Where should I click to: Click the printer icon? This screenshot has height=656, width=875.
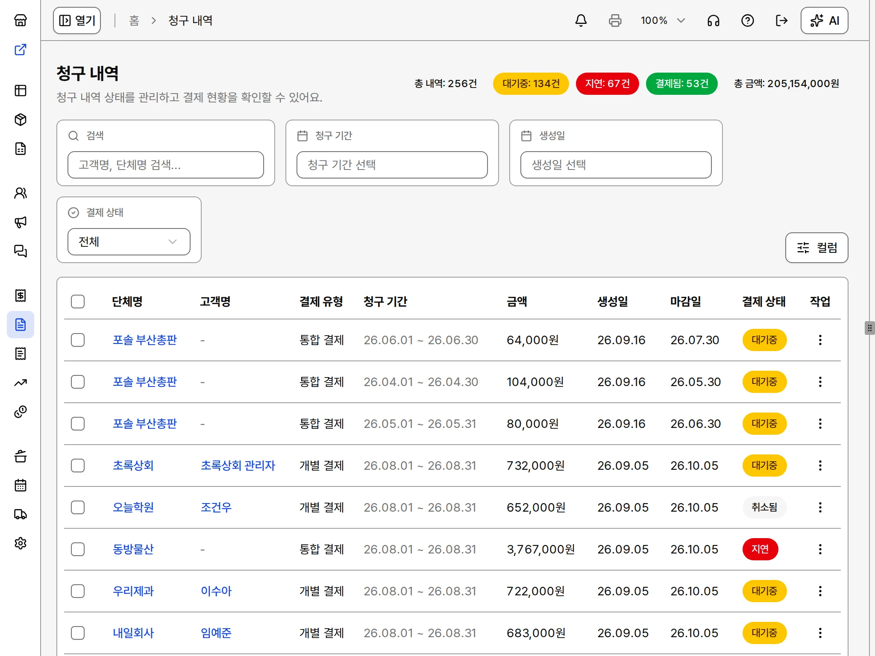pyautogui.click(x=615, y=20)
